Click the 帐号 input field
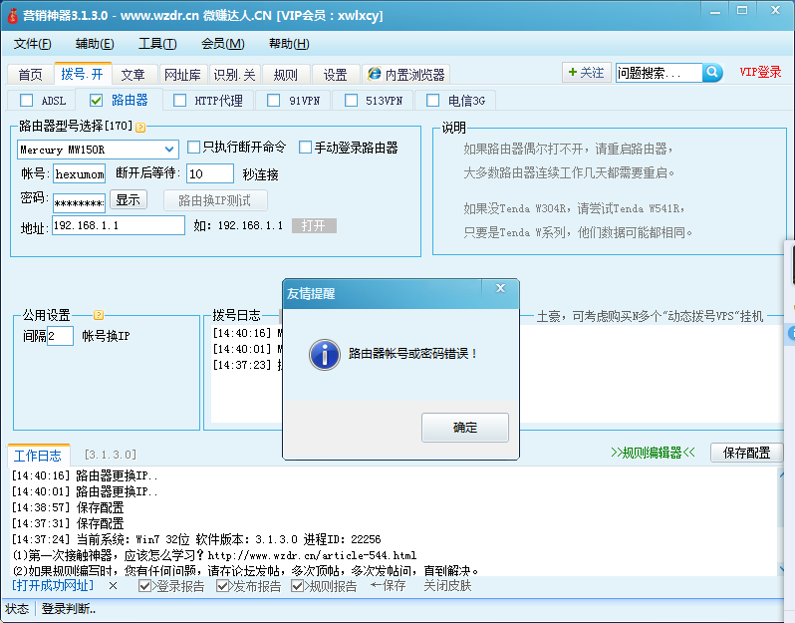Viewport: 795px width, 623px height. (79, 173)
